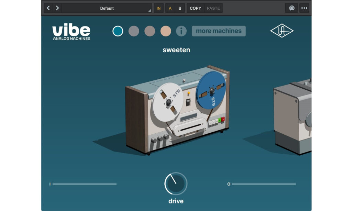Click the next preset arrow
Viewport: 352px width, 211px height.
pyautogui.click(x=57, y=8)
